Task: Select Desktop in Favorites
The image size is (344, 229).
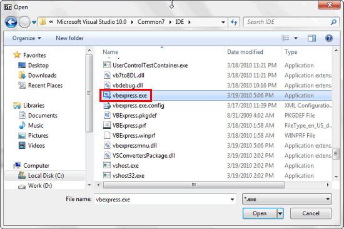Action: pyautogui.click(x=33, y=65)
